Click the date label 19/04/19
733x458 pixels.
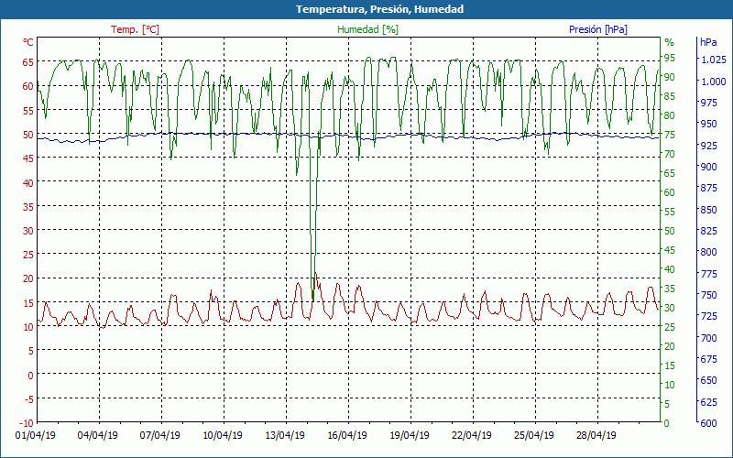410,436
